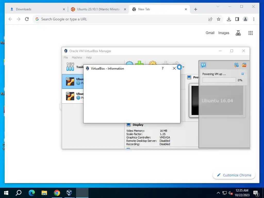Open a new Chrome tab with plus
This screenshot has width=264, height=198.
point(195,9)
